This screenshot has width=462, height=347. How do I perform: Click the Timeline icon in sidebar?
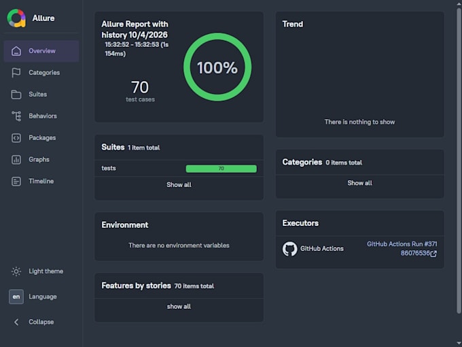coord(16,181)
